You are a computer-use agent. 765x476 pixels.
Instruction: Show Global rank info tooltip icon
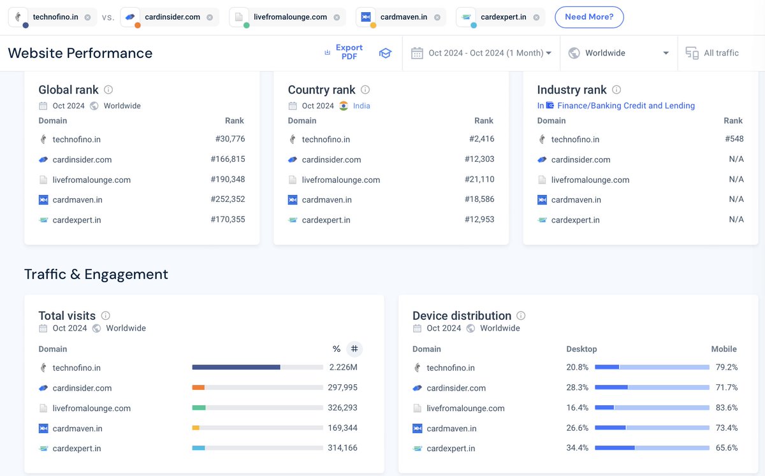(108, 90)
